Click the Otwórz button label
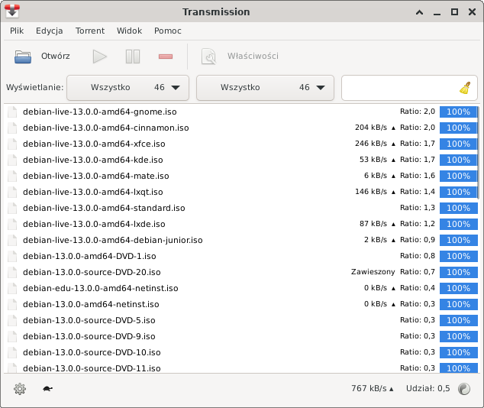This screenshot has width=484, height=408. click(x=56, y=57)
